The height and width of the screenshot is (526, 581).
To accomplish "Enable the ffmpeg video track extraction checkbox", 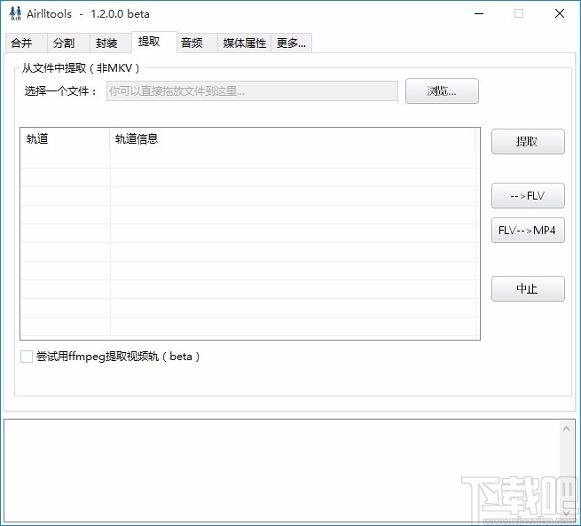I will (27, 357).
